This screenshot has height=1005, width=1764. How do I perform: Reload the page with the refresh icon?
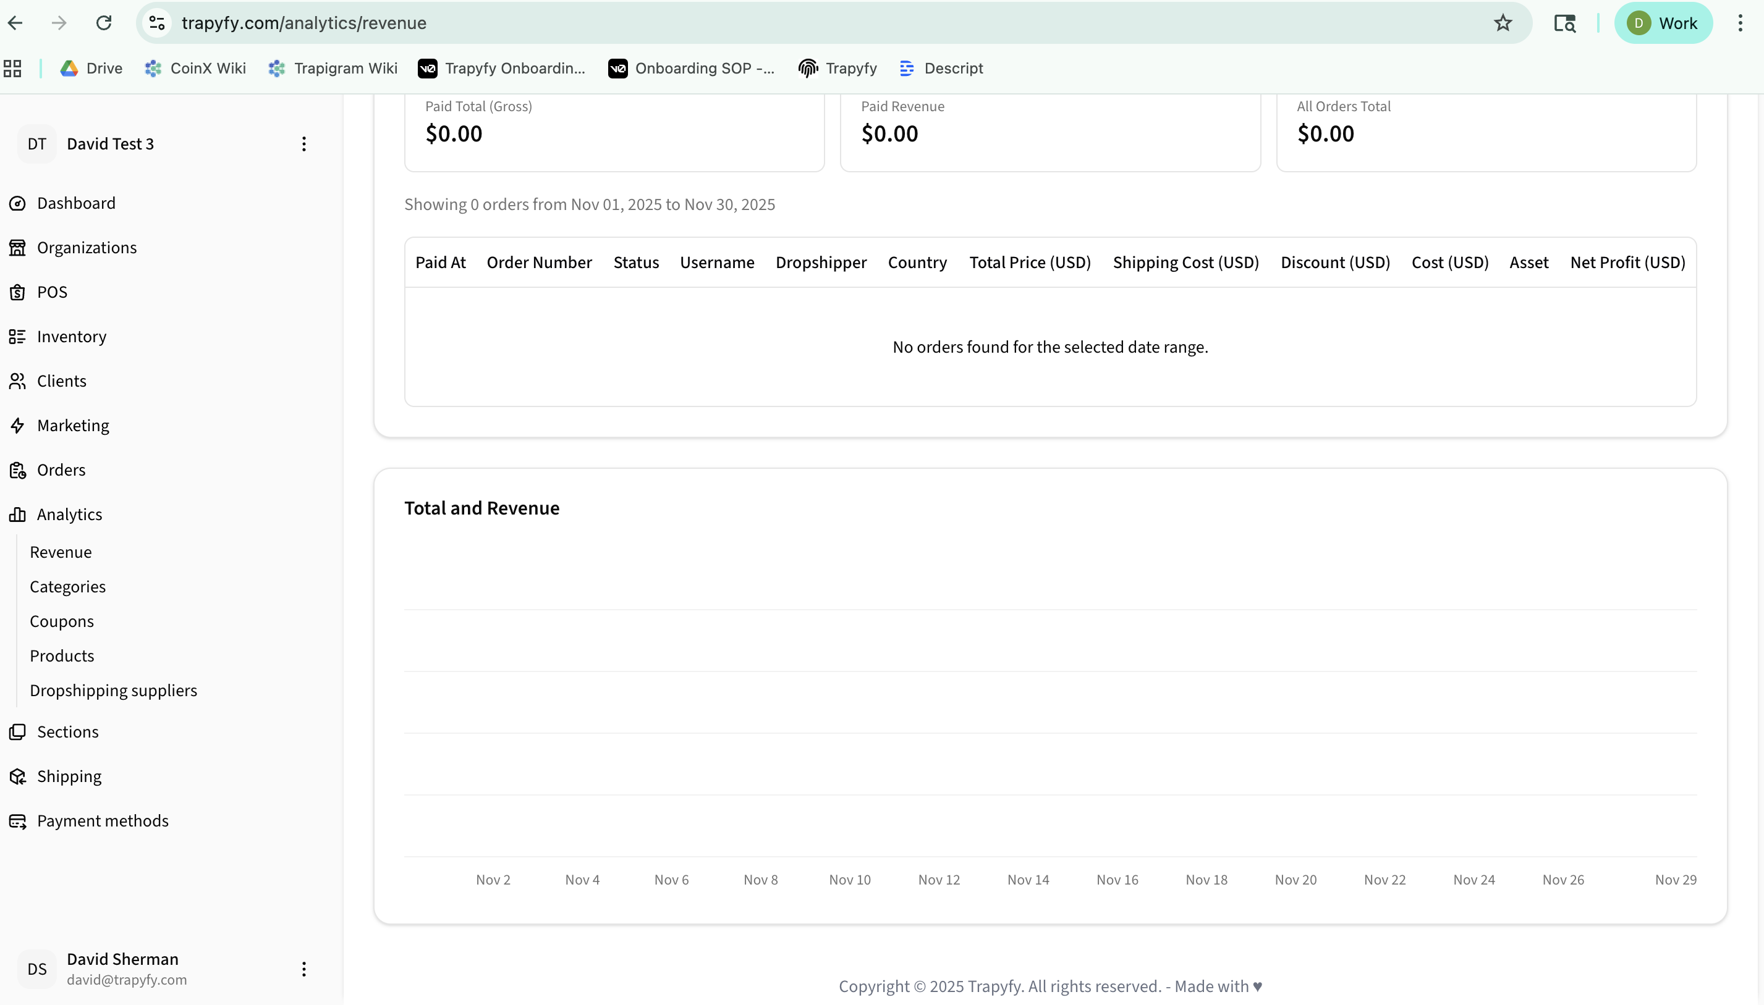tap(104, 23)
